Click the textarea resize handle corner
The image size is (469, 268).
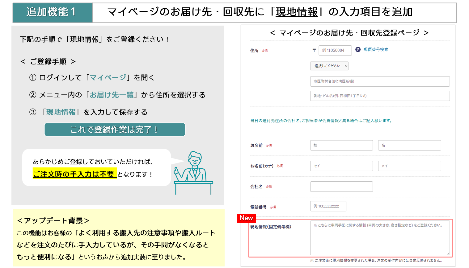[448, 253]
